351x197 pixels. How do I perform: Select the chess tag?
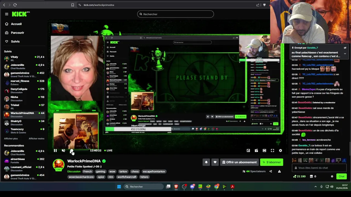click(x=135, y=172)
